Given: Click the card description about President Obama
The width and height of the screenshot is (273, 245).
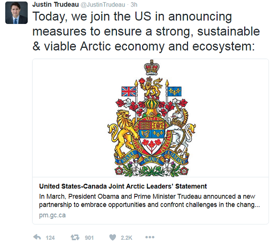Looking at the screenshot, I should pyautogui.click(x=150, y=200).
